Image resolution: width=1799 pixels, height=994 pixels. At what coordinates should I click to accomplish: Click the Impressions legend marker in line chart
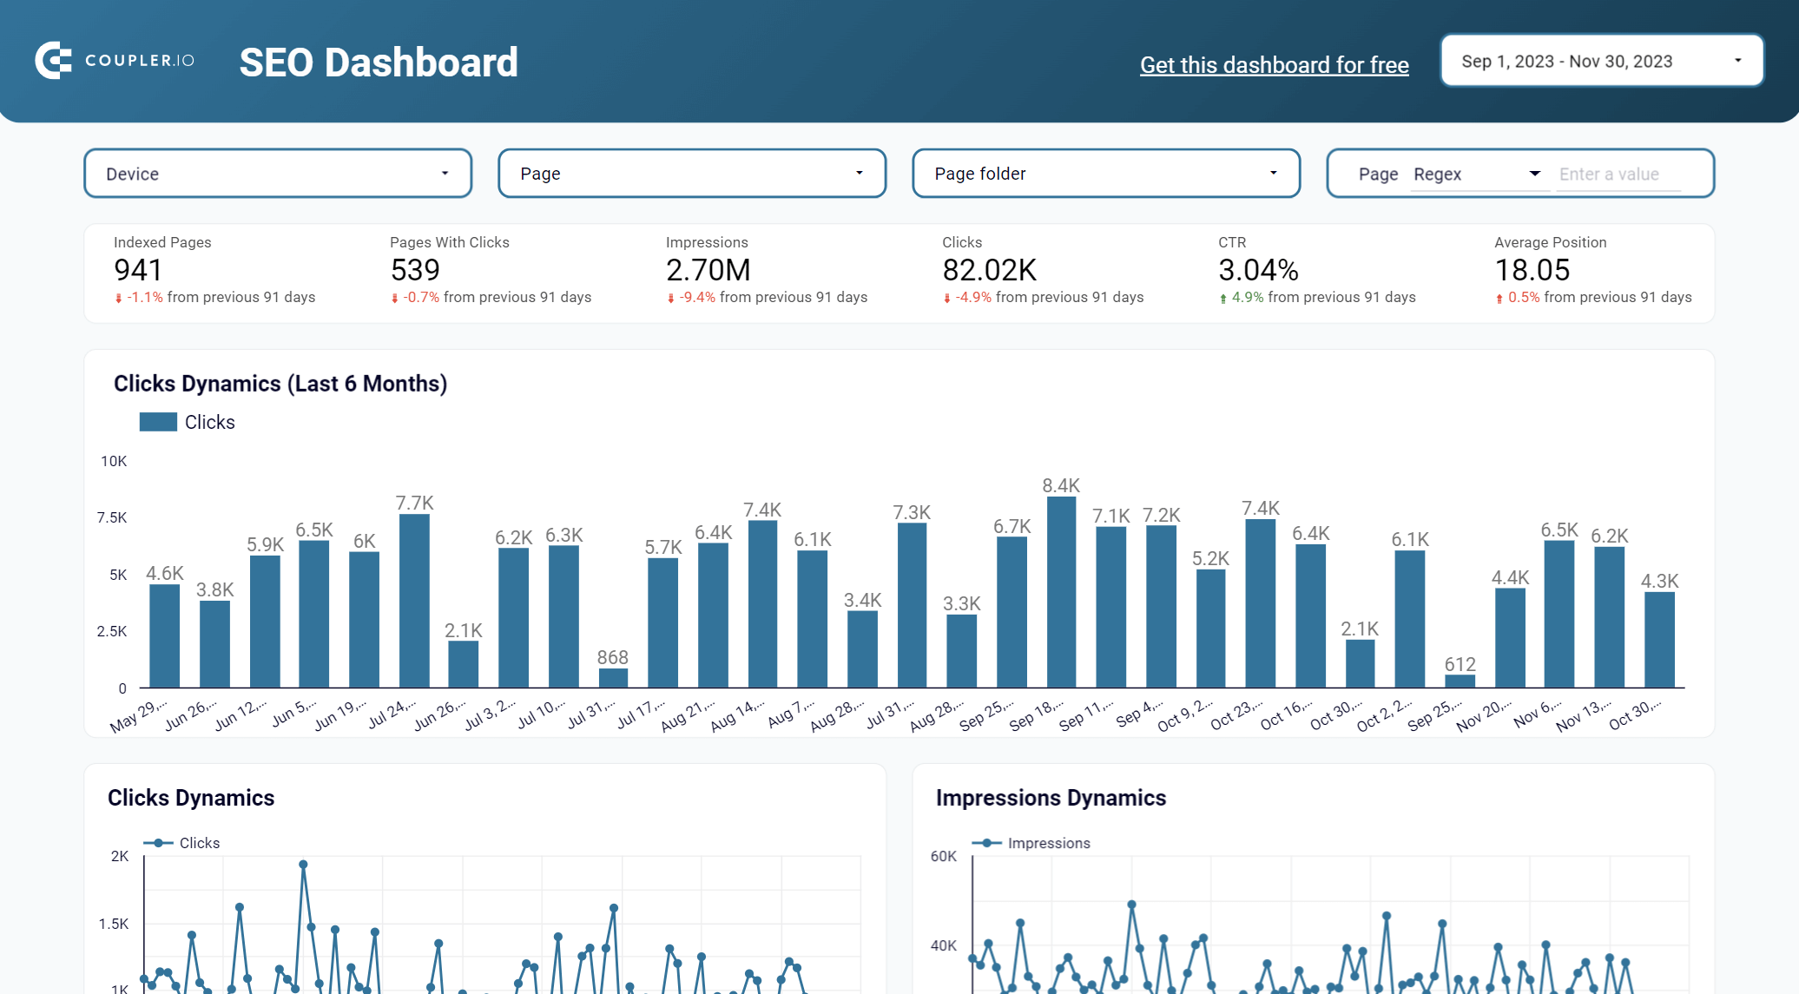point(986,843)
